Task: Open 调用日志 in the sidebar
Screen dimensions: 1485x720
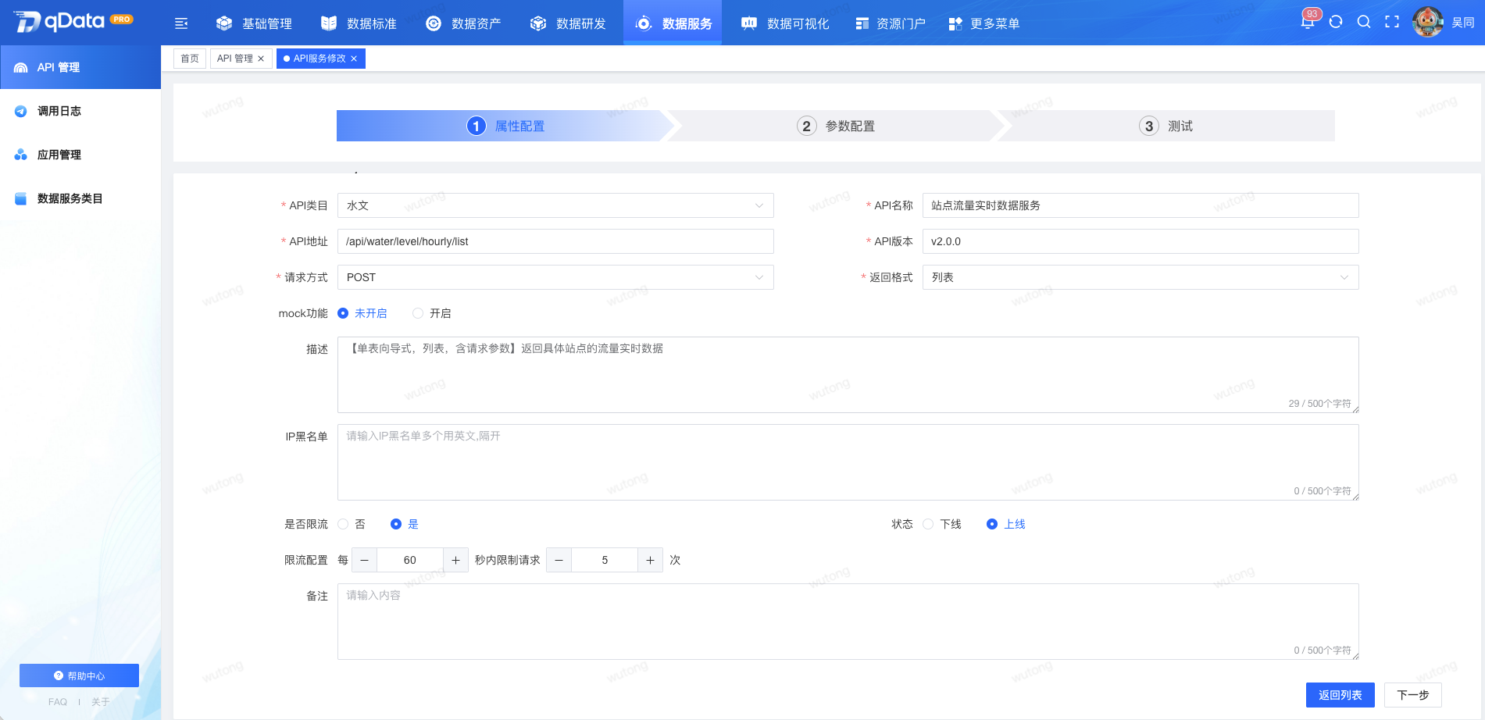Action: 80,112
